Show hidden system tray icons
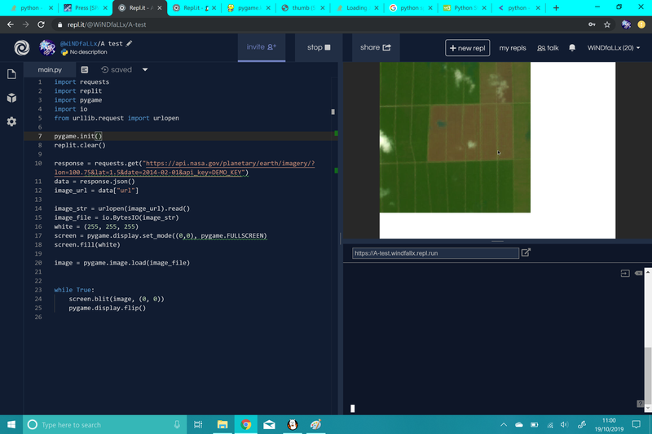 (x=504, y=424)
